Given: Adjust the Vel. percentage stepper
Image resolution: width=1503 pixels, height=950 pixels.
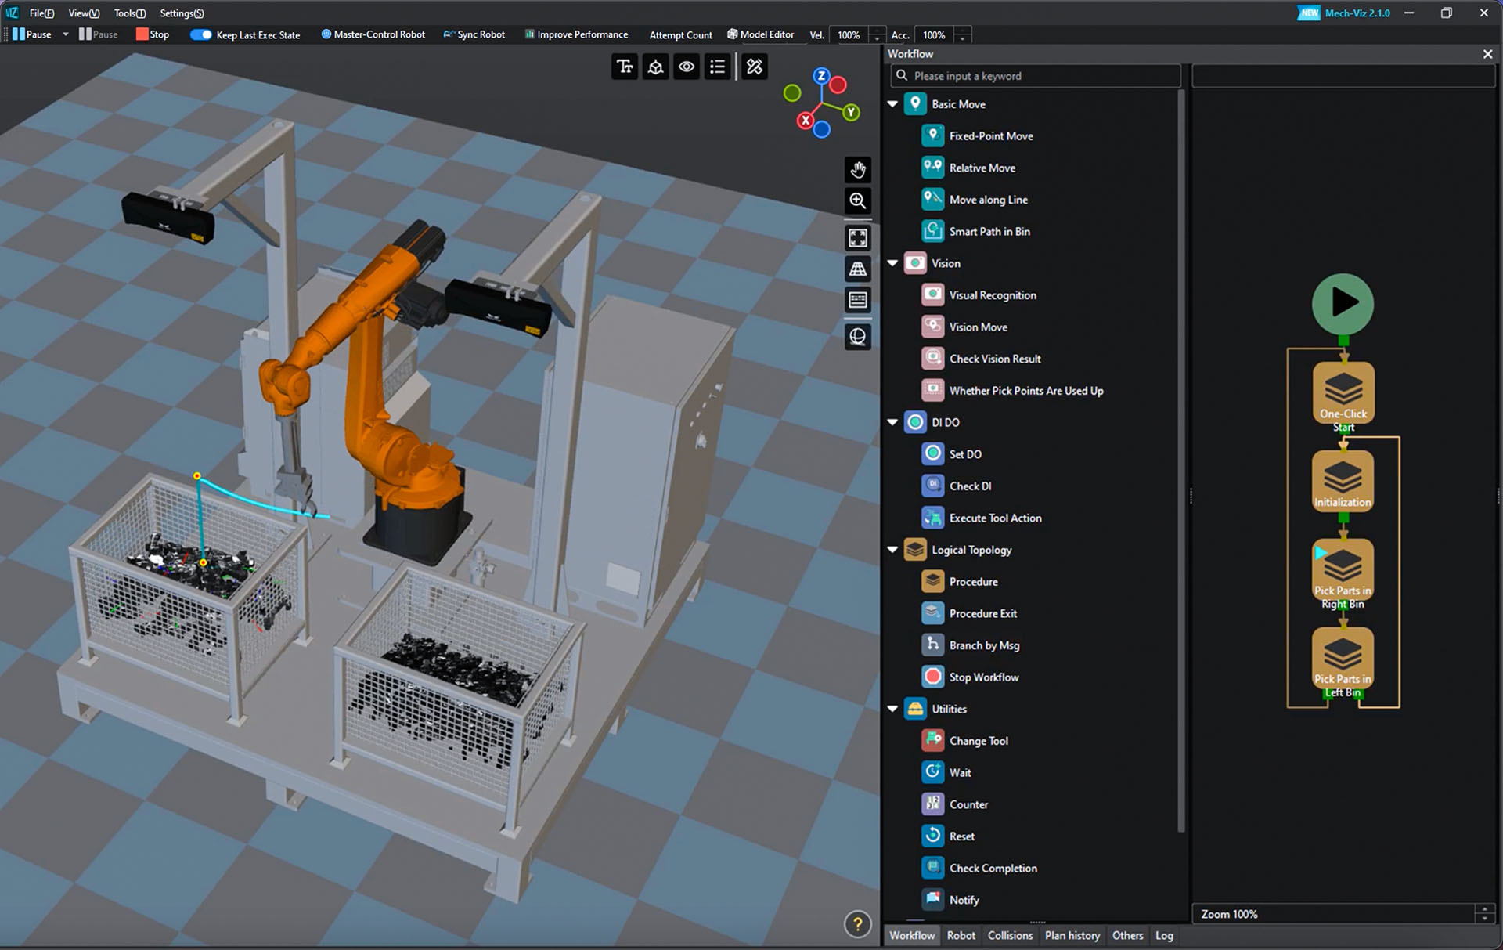Looking at the screenshot, I should 877,35.
